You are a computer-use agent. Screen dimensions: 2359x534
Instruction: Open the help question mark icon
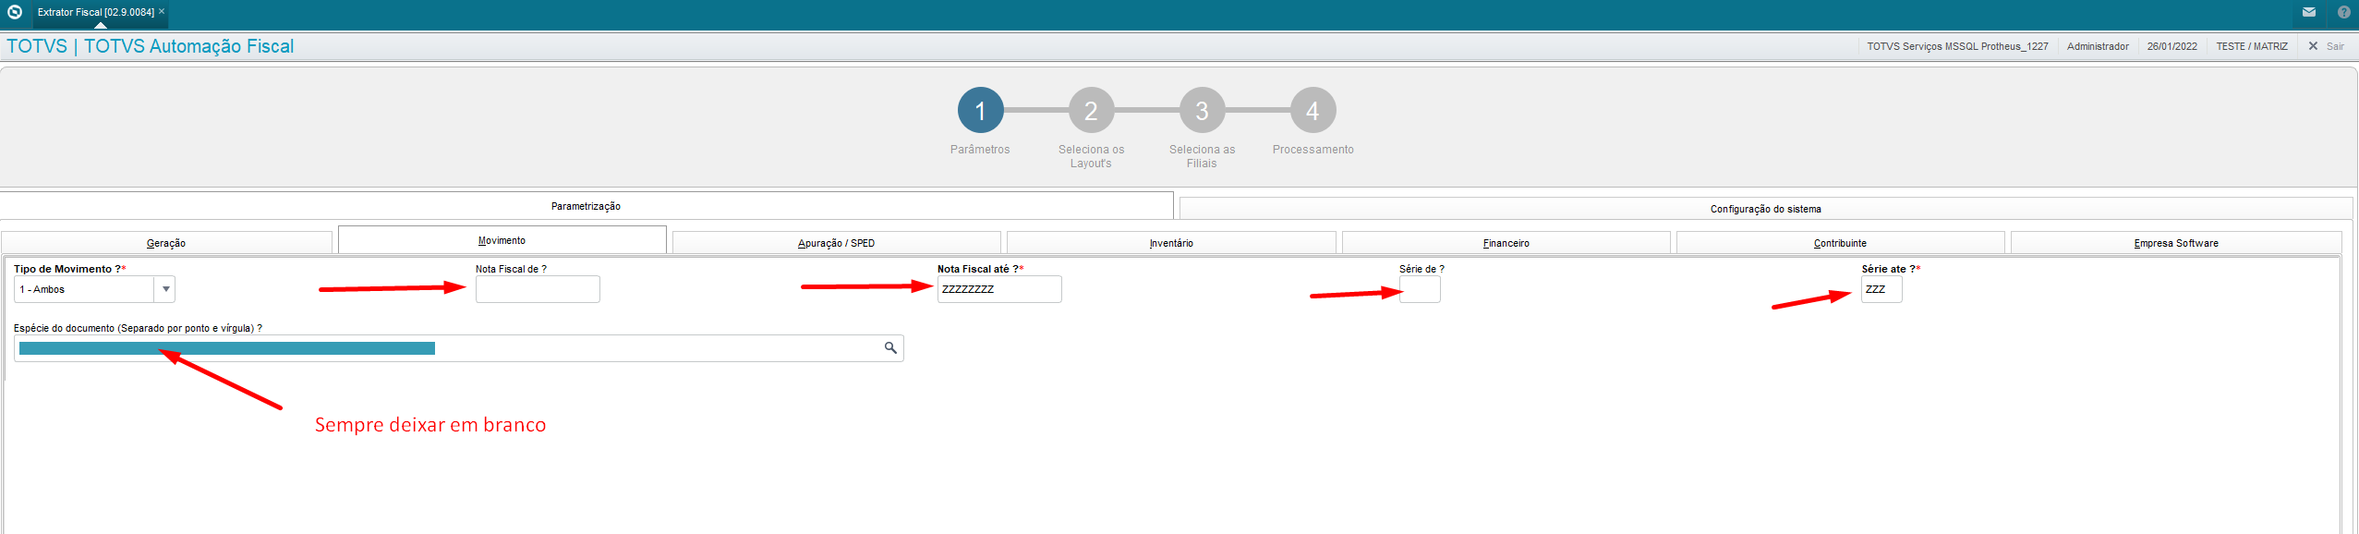click(2343, 12)
